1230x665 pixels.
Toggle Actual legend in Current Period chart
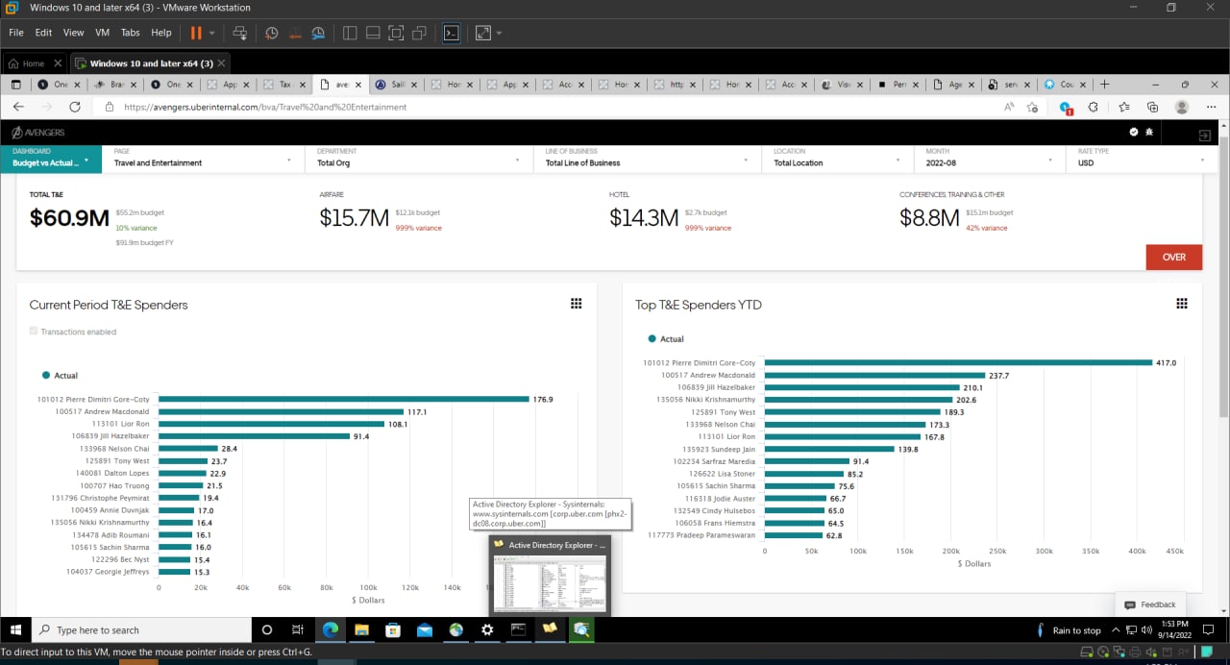pos(60,376)
